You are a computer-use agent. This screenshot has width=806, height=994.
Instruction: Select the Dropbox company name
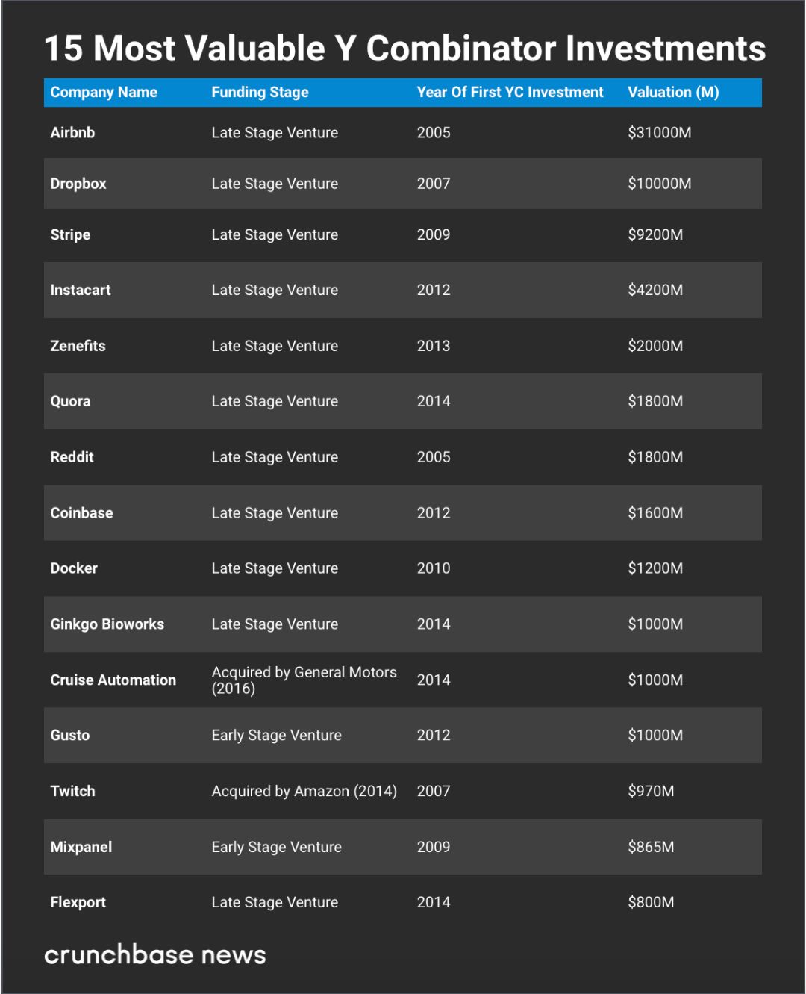(78, 184)
